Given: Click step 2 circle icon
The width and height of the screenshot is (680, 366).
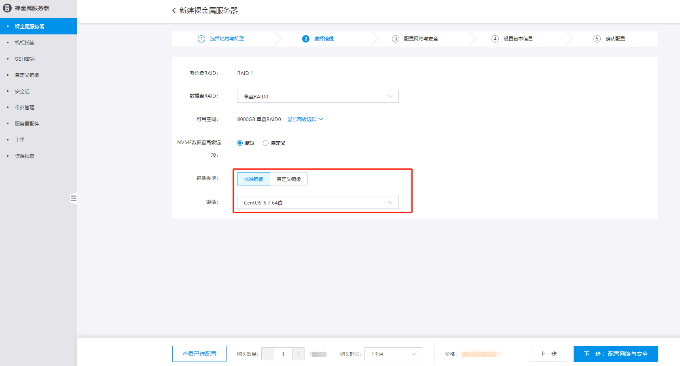Looking at the screenshot, I should [x=306, y=39].
